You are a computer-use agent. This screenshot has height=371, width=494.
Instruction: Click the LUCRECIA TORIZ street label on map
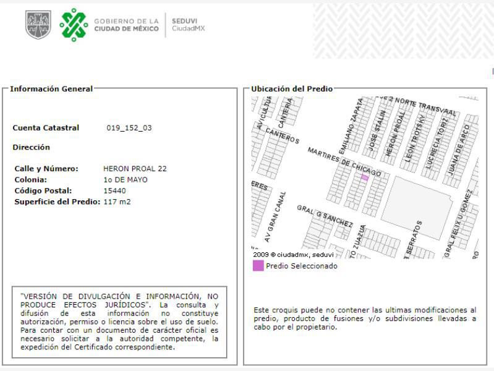tap(437, 143)
